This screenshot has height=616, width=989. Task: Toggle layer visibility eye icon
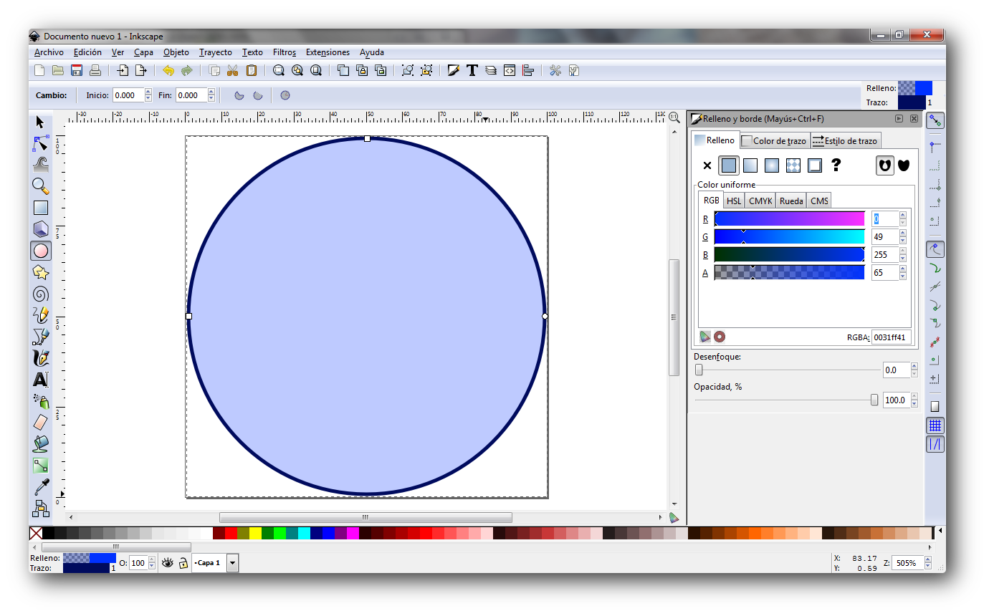click(168, 563)
